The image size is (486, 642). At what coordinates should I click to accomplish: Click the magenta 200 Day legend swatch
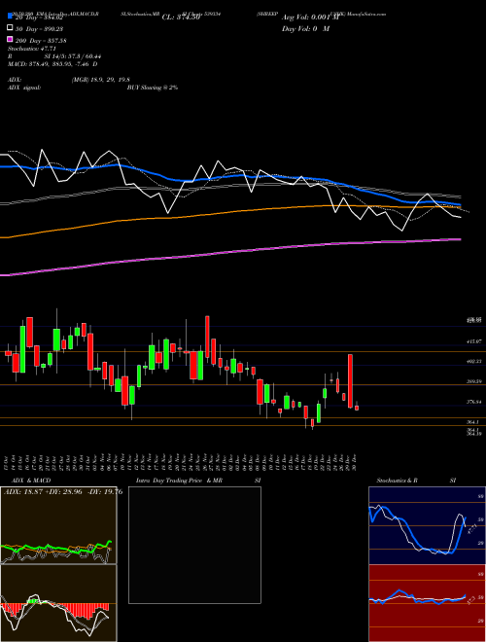[11, 39]
